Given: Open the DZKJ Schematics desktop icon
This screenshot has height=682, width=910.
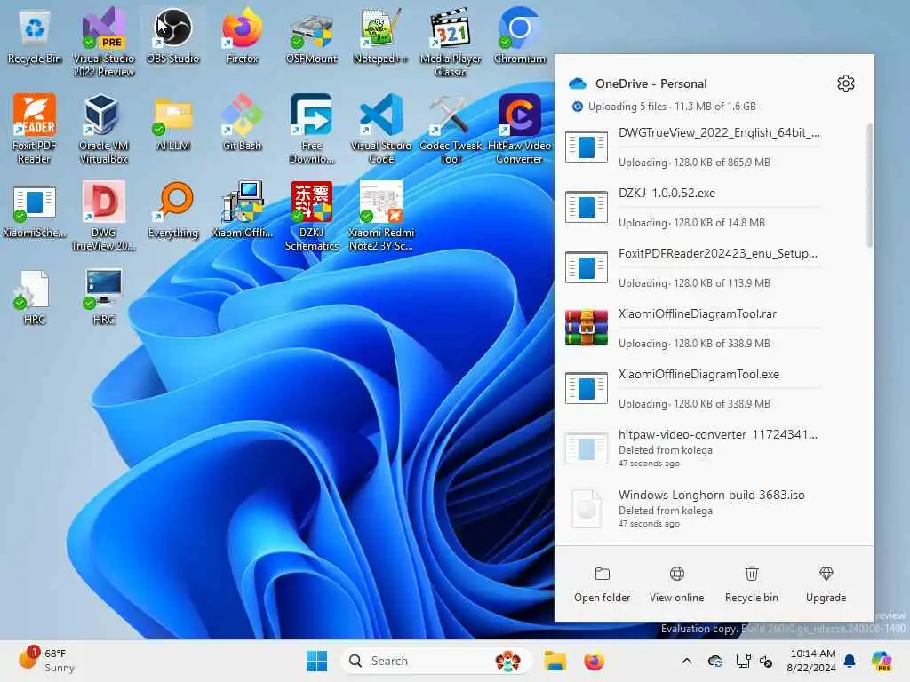Looking at the screenshot, I should (312, 216).
